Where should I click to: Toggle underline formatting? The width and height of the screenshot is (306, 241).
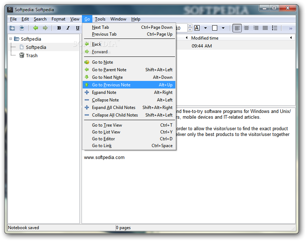click(78, 28)
